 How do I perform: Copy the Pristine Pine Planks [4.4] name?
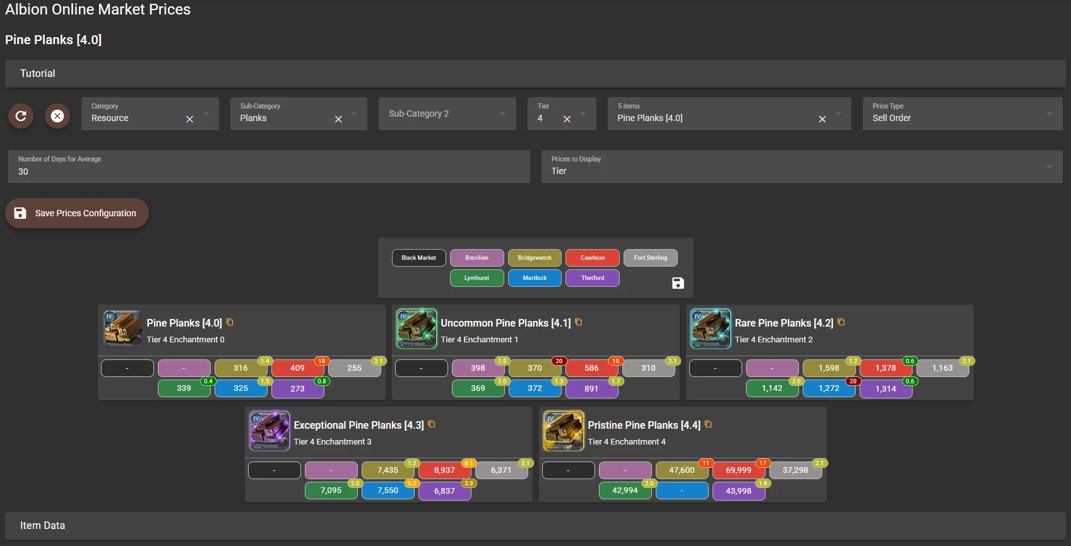(x=709, y=424)
